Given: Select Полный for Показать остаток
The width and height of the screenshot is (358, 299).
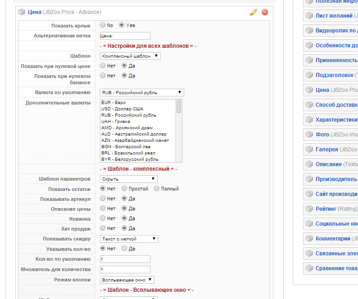Looking at the screenshot, I should coord(157,189).
